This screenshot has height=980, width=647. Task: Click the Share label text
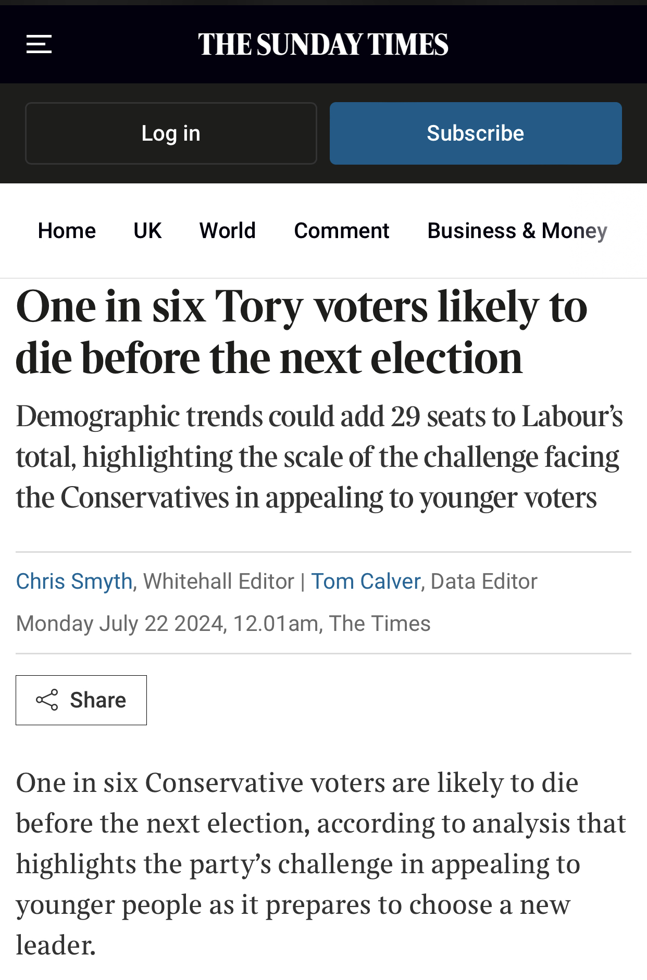[98, 700]
